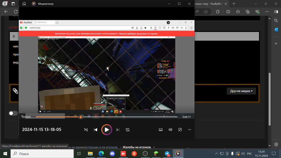Open Edge favorites list
Screen dimensions: 281x158
tap(238, 12)
